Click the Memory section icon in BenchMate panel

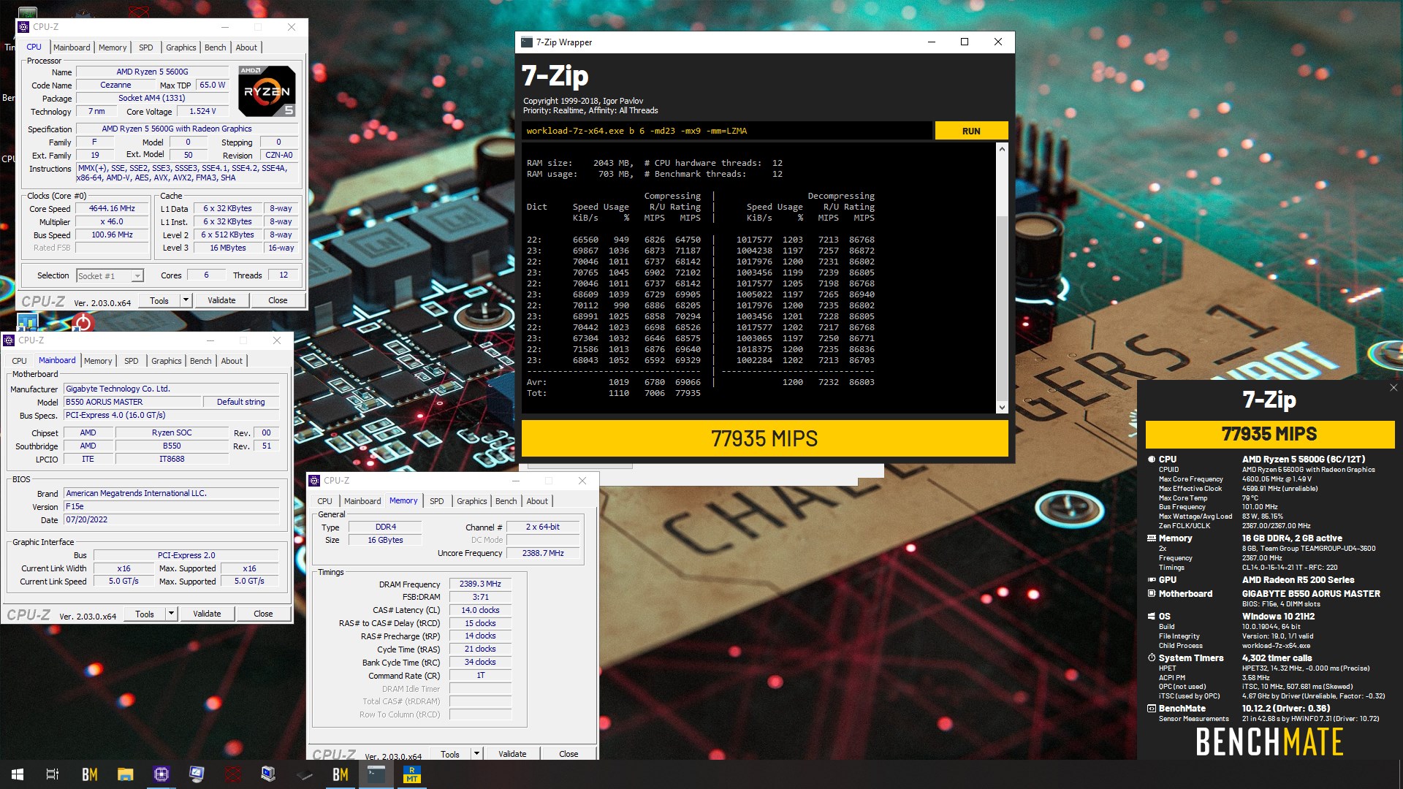click(1152, 538)
